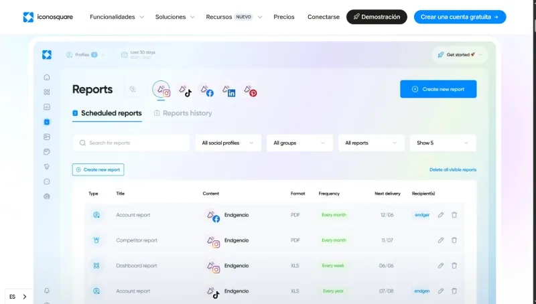Click the home icon in left sidebar

(x=46, y=76)
